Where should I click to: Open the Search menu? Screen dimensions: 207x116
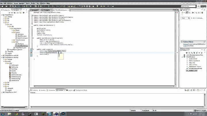click(x=28, y=3)
